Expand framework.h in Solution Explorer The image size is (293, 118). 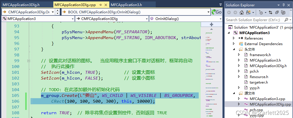[x=239, y=55]
